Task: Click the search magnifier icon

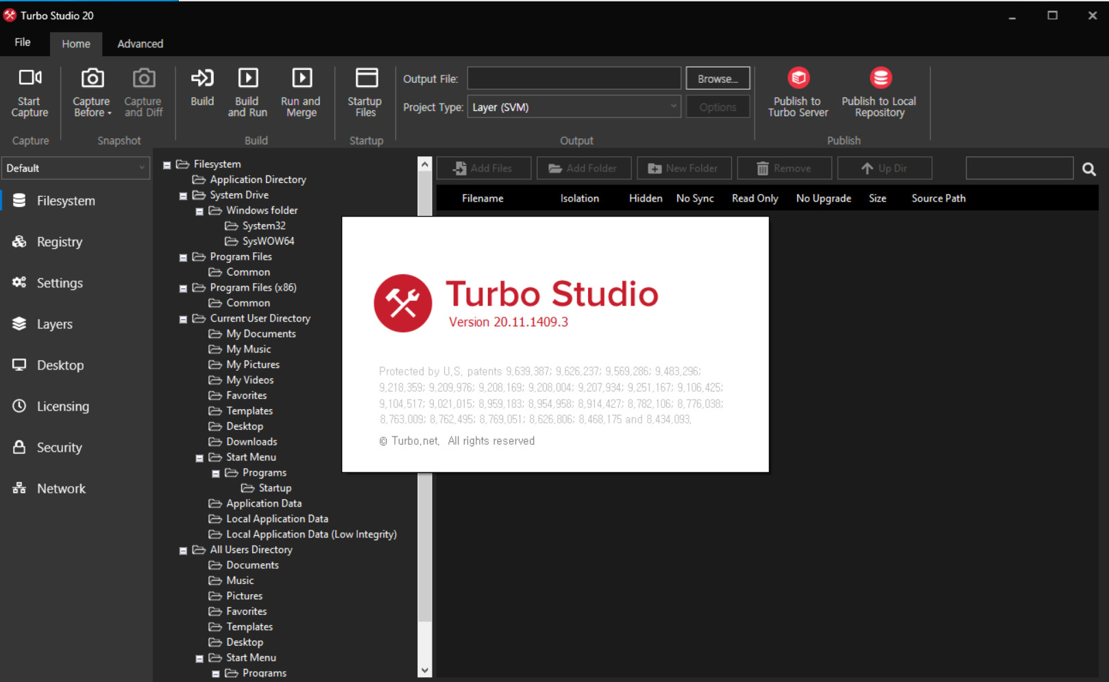Action: [1089, 169]
